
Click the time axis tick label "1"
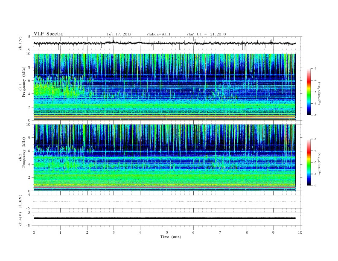pyautogui.click(x=60, y=232)
